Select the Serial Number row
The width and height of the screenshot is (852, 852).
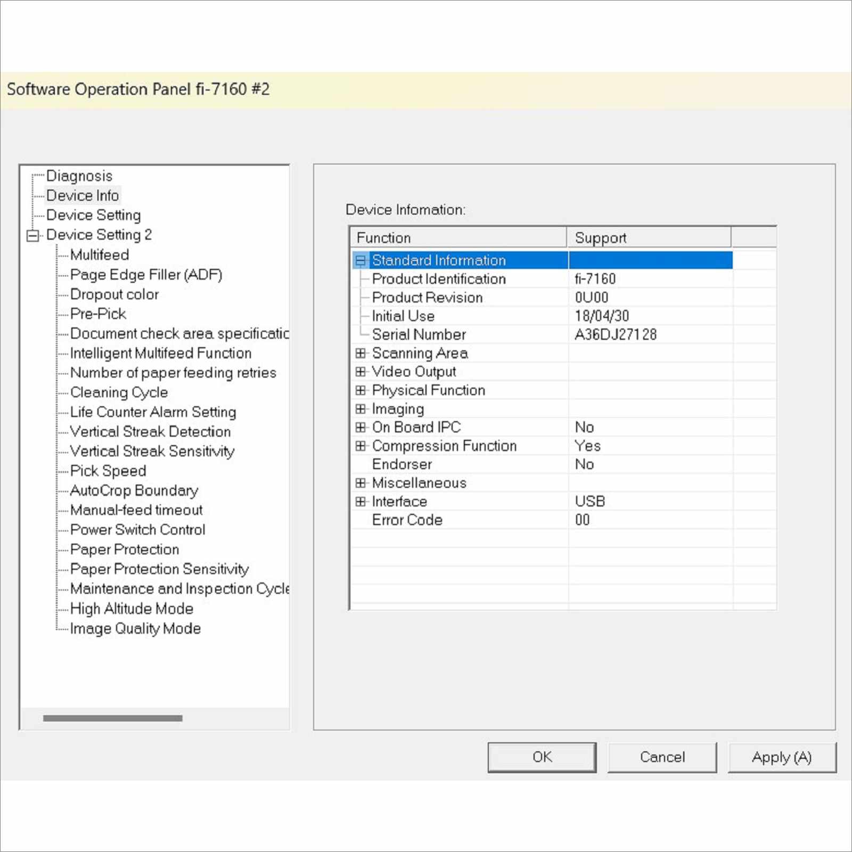coord(542,335)
